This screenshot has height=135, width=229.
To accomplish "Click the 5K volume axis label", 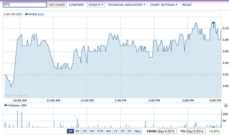I will pos(224,121).
